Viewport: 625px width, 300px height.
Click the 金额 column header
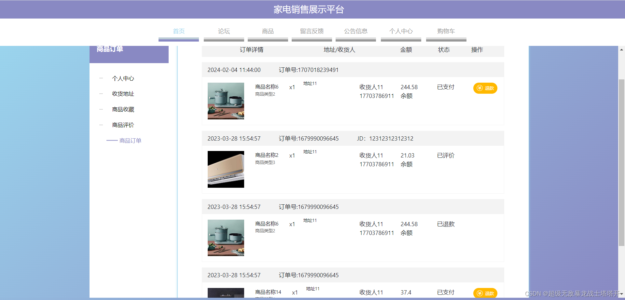(406, 50)
